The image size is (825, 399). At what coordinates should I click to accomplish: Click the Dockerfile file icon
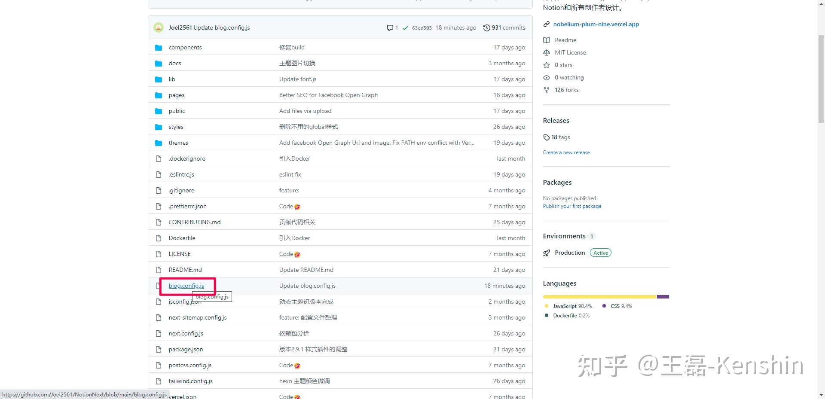tap(159, 238)
